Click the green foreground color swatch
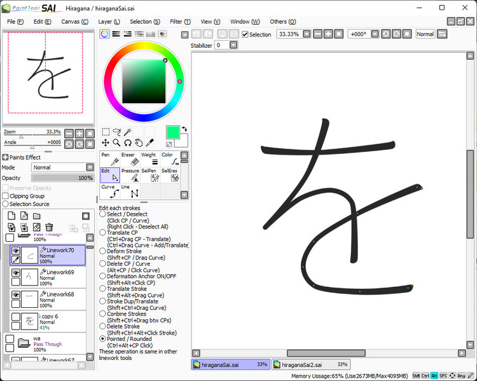The image size is (477, 381). point(172,132)
